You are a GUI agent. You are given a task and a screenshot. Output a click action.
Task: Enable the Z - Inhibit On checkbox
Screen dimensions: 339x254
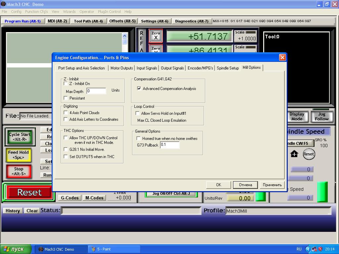pos(66,83)
